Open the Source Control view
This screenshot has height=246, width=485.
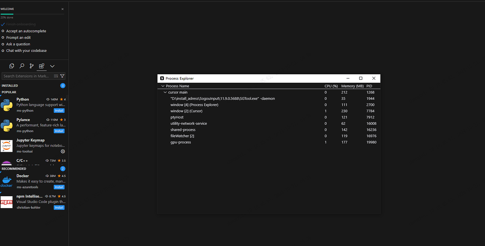[31, 66]
